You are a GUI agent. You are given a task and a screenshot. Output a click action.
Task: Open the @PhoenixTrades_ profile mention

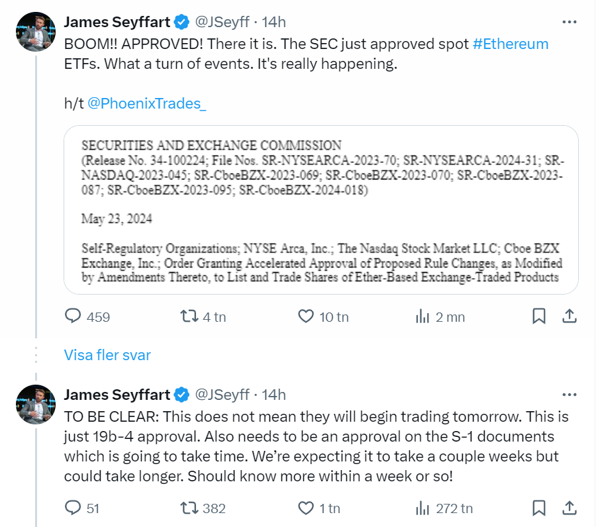pos(147,105)
